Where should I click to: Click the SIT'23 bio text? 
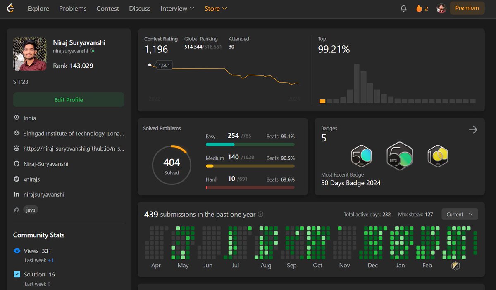coord(21,82)
